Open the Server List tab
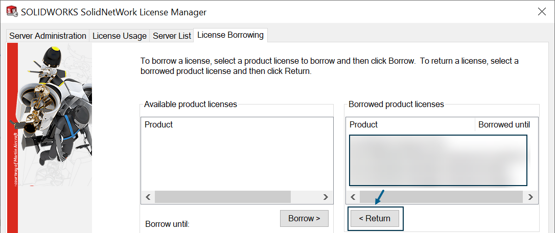 click(x=172, y=36)
